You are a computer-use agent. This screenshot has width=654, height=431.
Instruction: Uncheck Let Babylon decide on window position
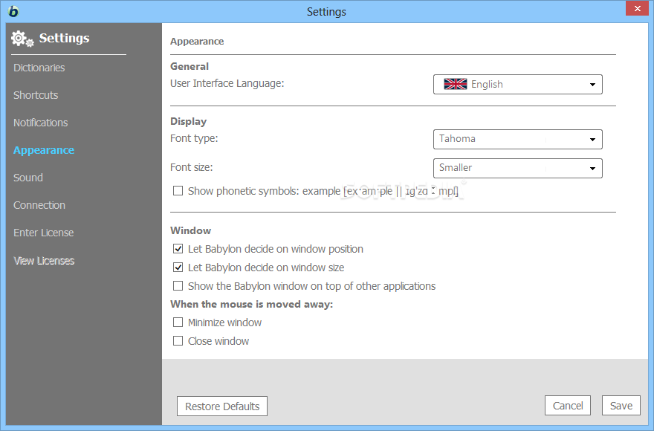coord(178,249)
